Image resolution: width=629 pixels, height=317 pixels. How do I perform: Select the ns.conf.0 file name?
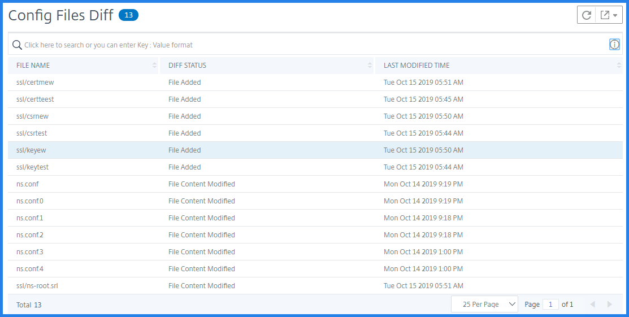click(x=30, y=201)
